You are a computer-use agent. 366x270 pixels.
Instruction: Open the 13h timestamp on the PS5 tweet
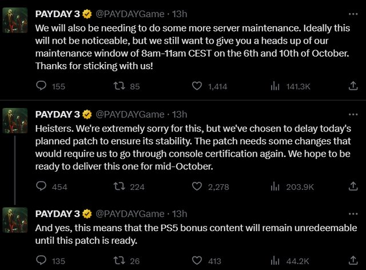180,213
